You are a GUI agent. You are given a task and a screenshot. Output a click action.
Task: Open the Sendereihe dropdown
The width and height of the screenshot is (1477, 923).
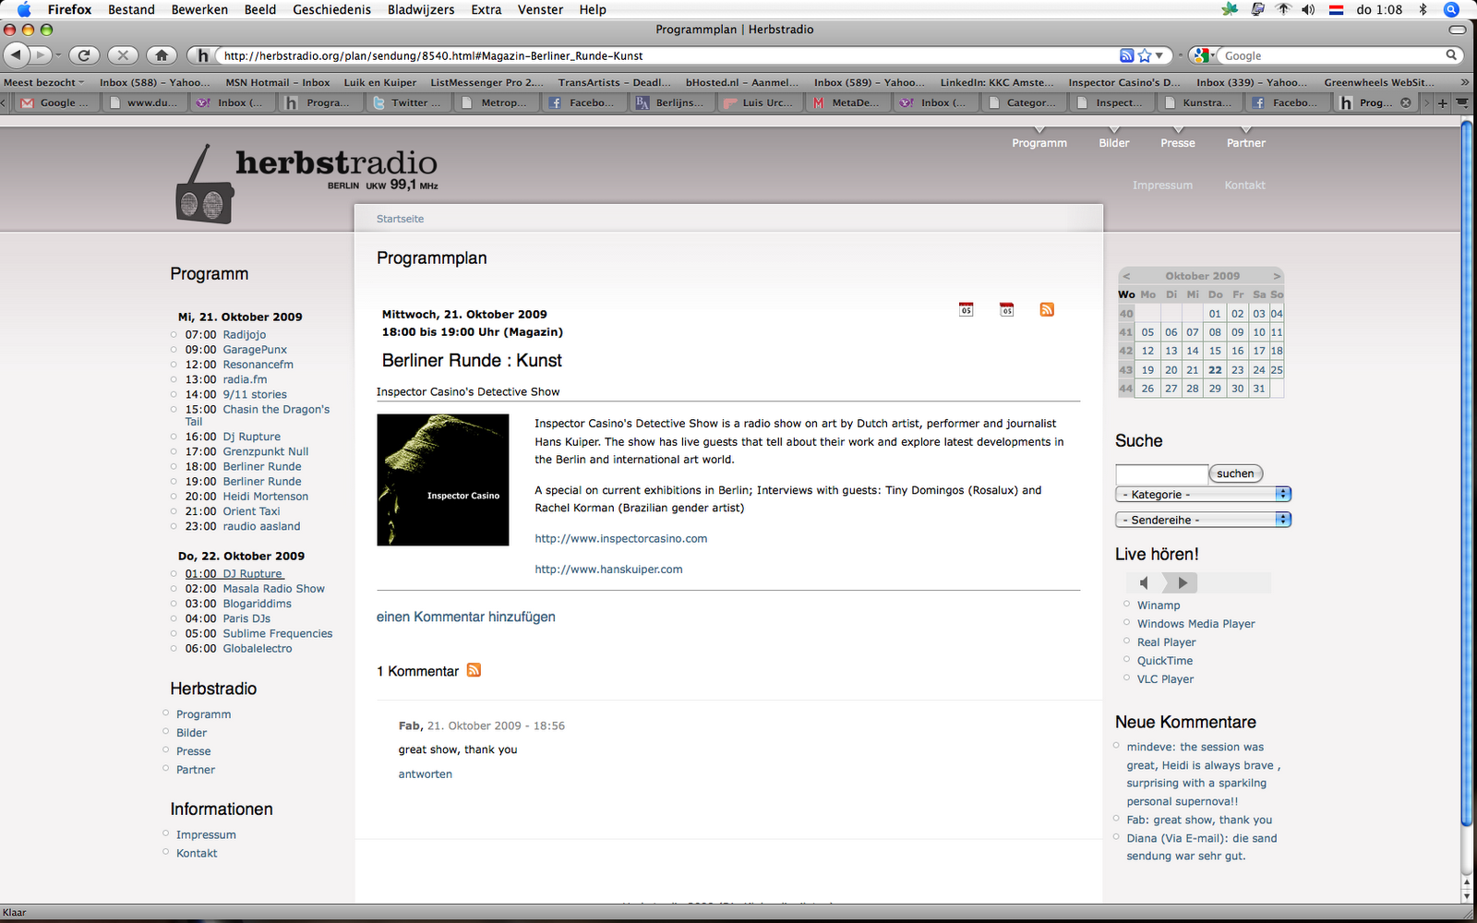coord(1203,520)
